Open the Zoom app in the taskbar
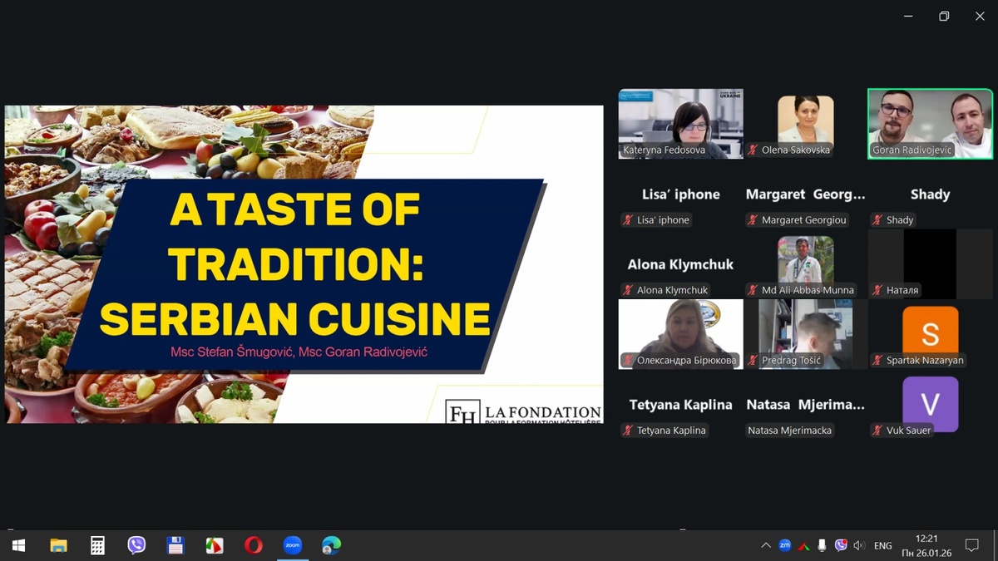Screen dimensions: 998x561 (x=292, y=545)
